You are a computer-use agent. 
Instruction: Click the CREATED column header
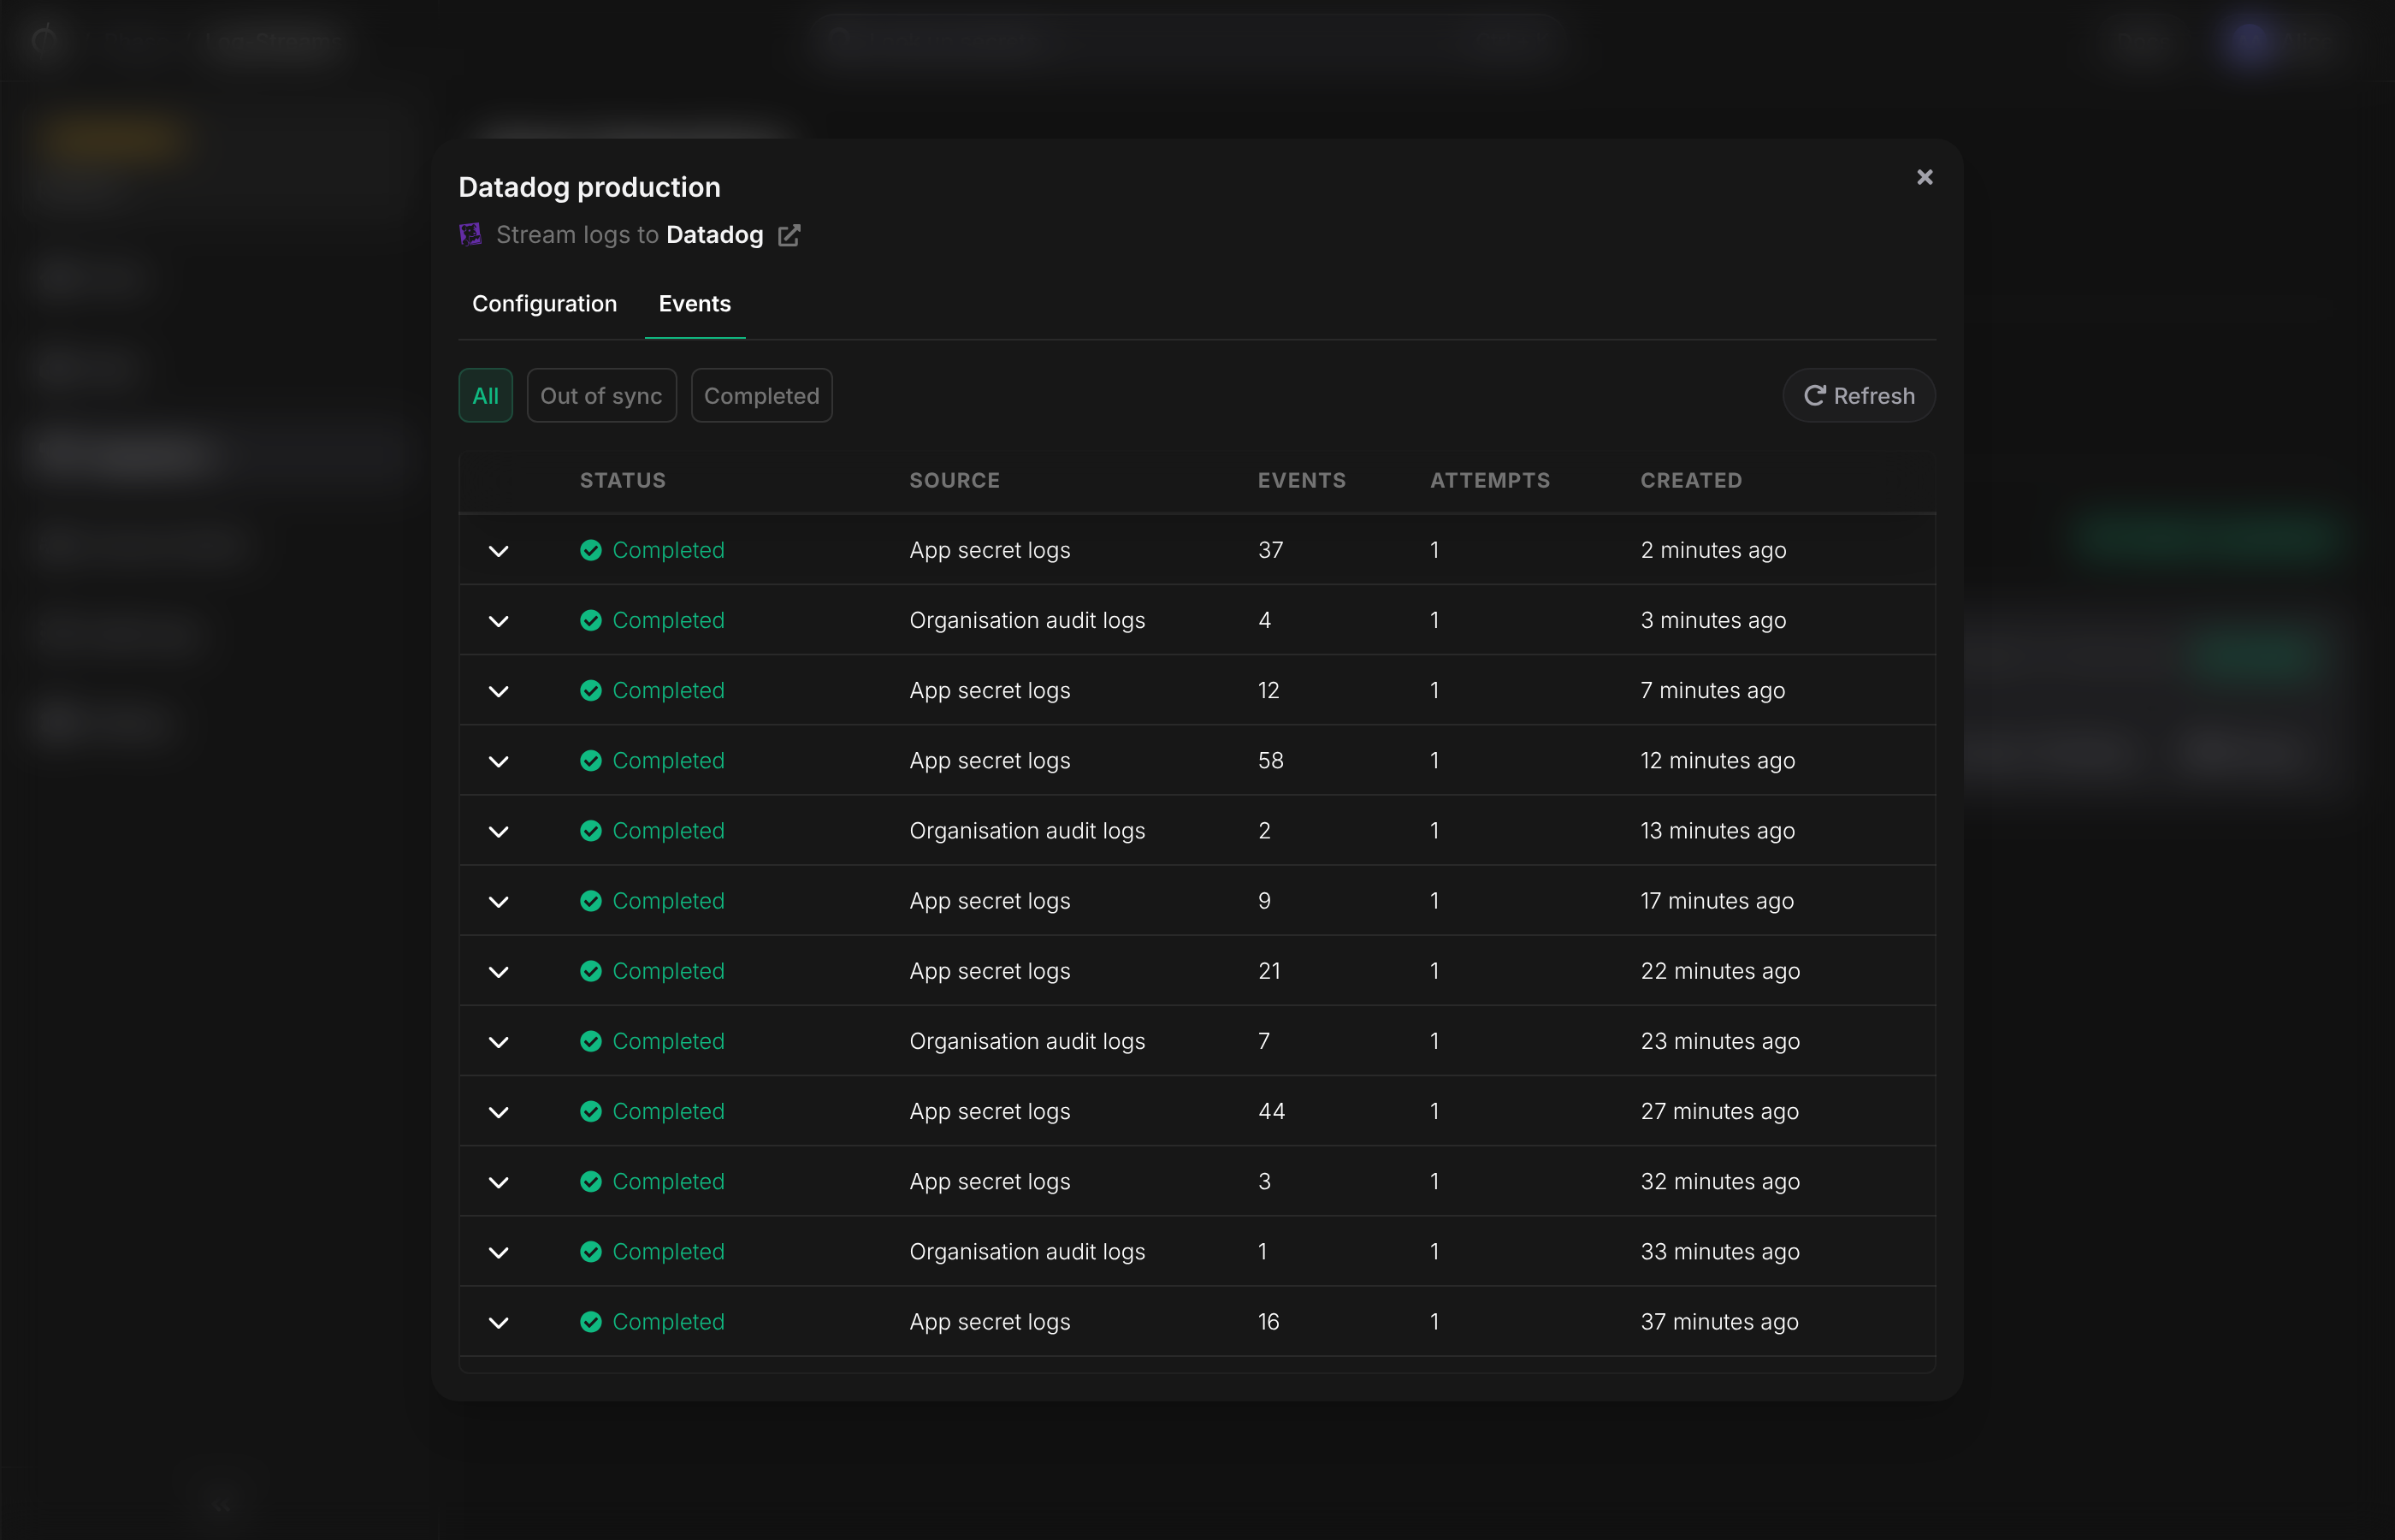click(1691, 480)
